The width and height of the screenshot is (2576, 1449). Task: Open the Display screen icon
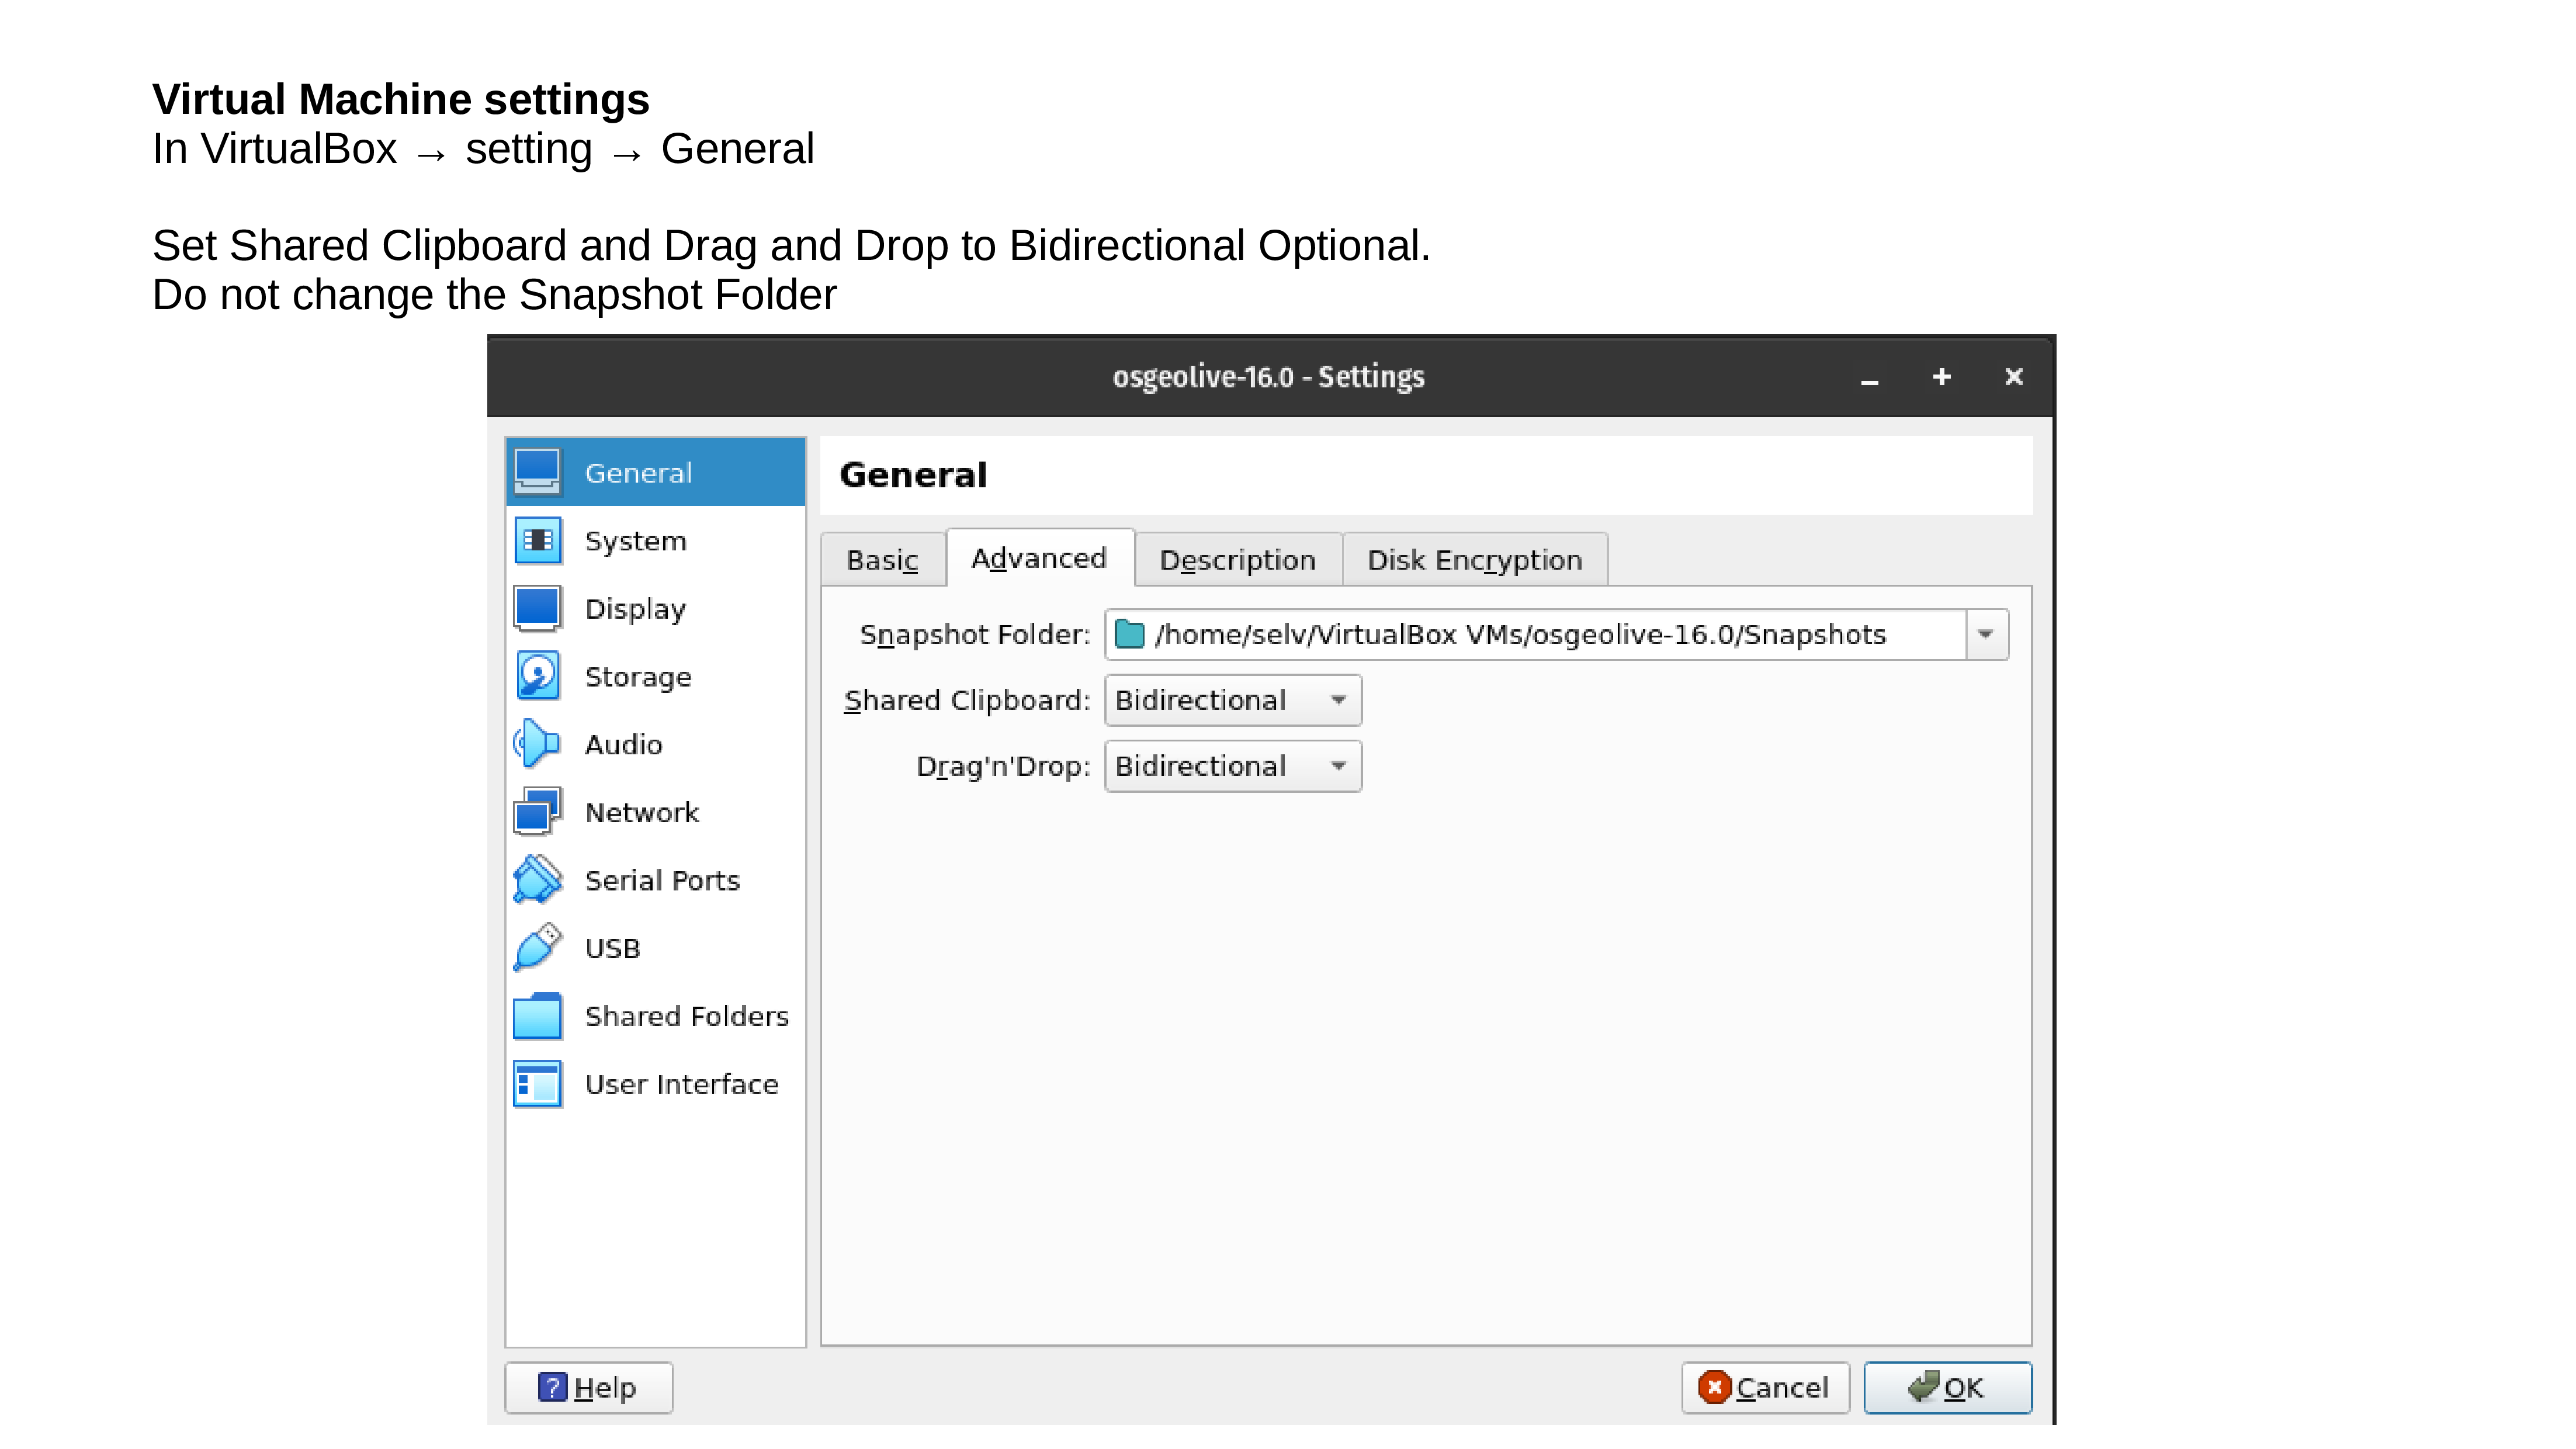point(537,609)
